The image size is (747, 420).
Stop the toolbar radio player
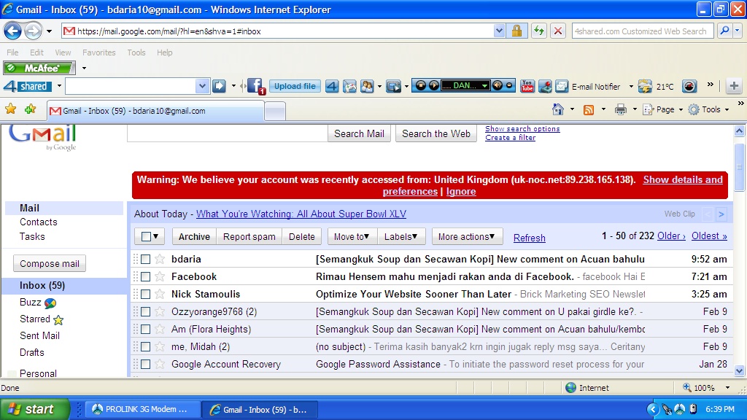pyautogui.click(x=421, y=86)
